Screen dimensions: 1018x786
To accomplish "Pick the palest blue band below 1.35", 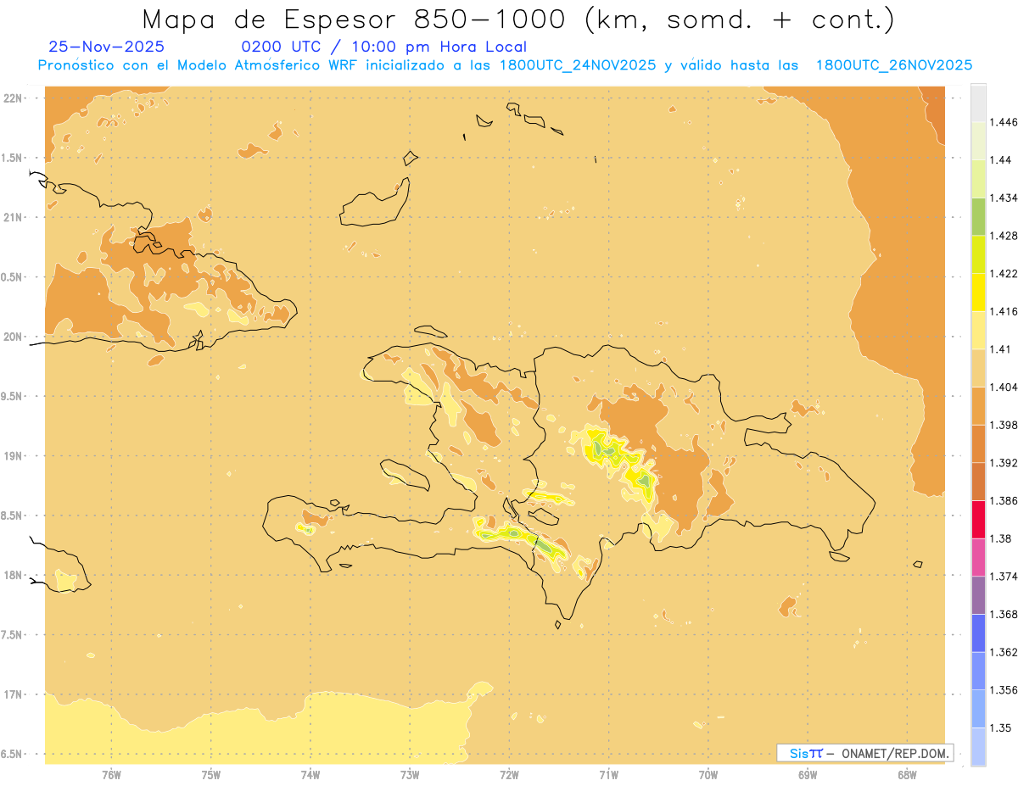I will 978,746.
